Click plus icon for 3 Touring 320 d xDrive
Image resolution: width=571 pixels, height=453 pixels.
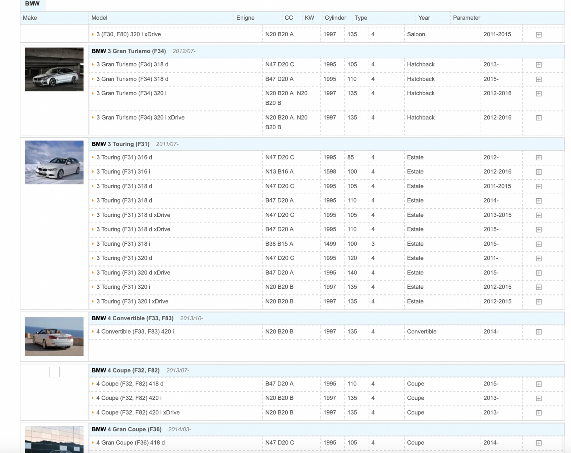[539, 273]
